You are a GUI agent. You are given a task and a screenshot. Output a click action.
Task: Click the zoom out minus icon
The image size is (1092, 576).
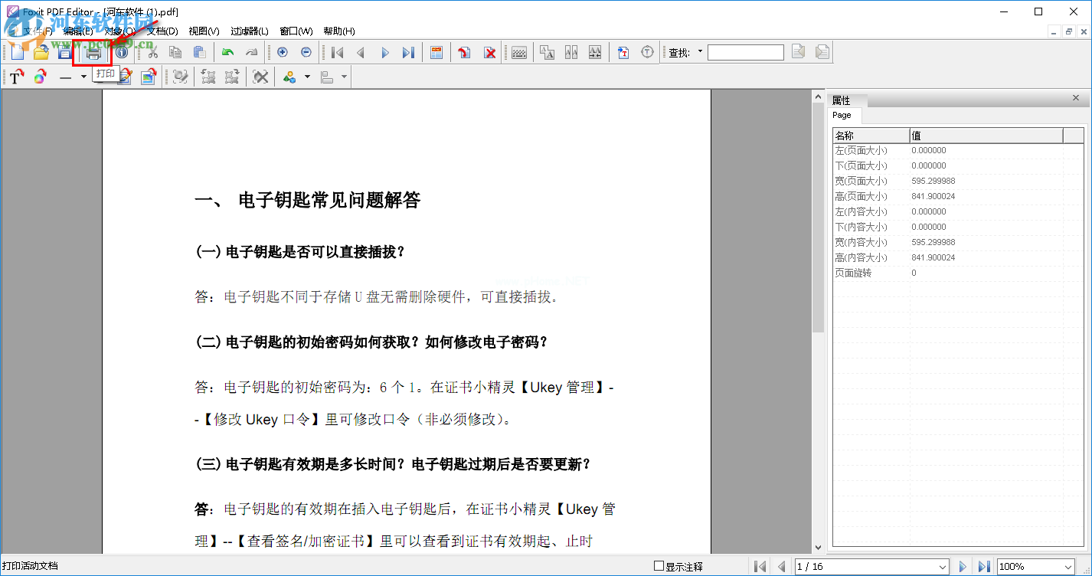306,52
